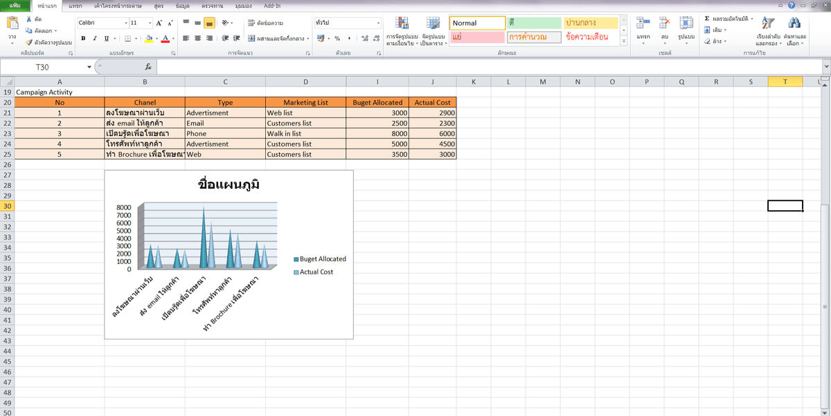This screenshot has height=416, width=831.
Task: Toggle italic formatting
Action: [95, 39]
